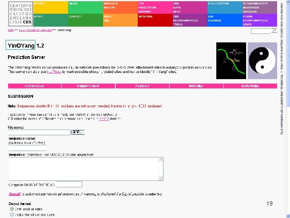Click the SUBMISSION heading

[21, 96]
